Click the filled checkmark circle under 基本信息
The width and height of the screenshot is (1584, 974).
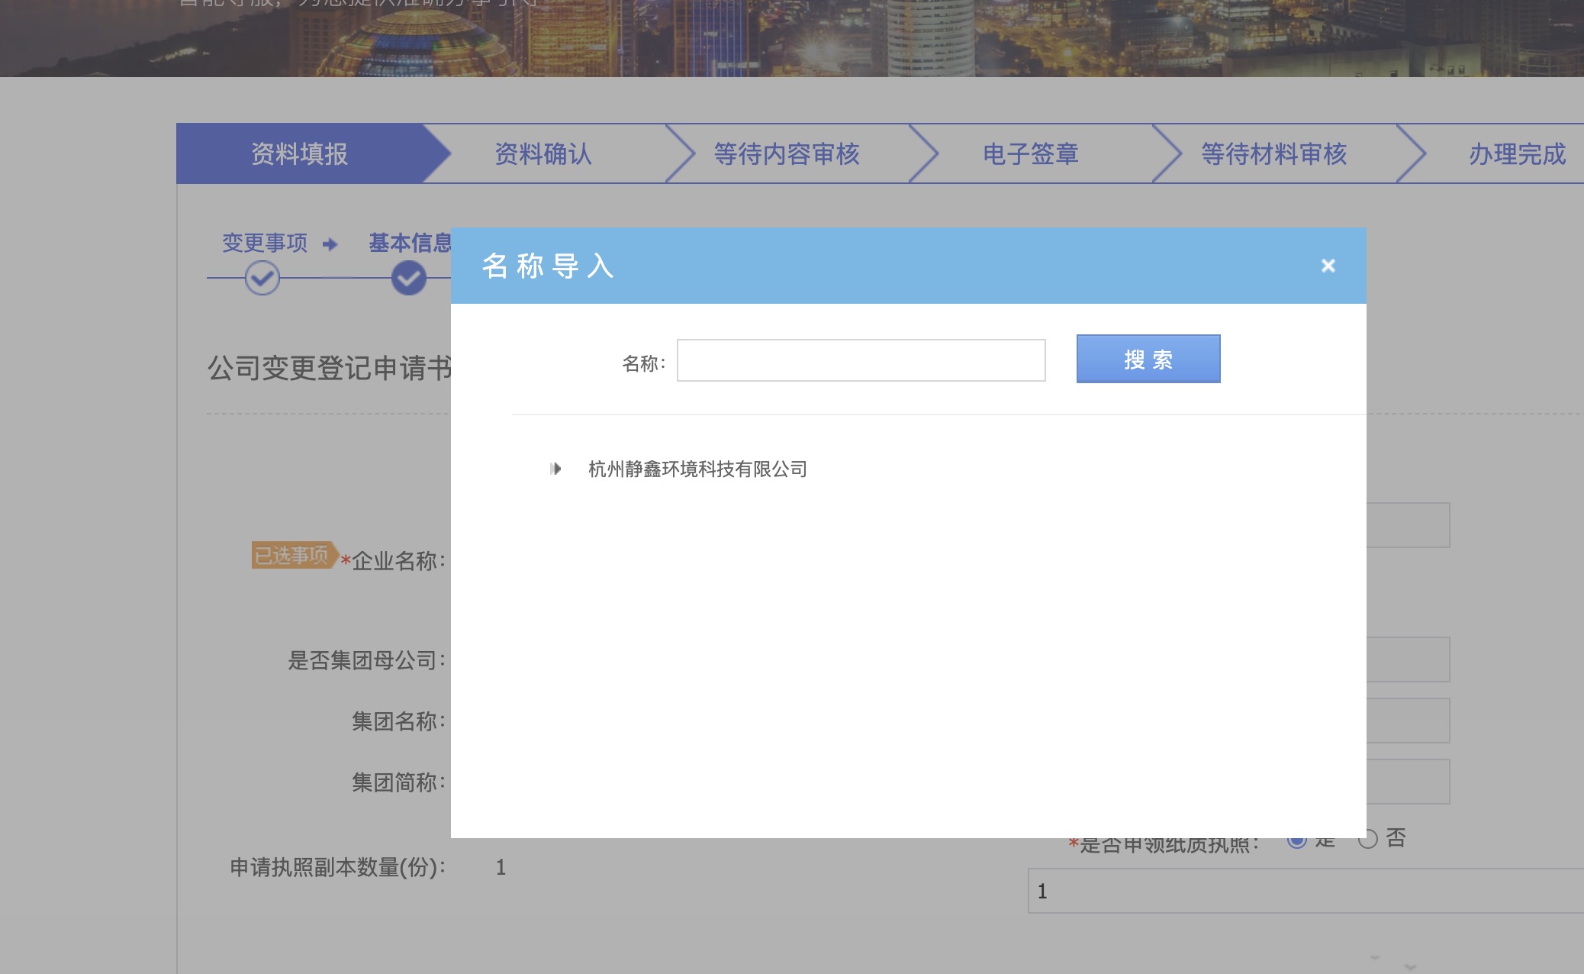click(408, 279)
